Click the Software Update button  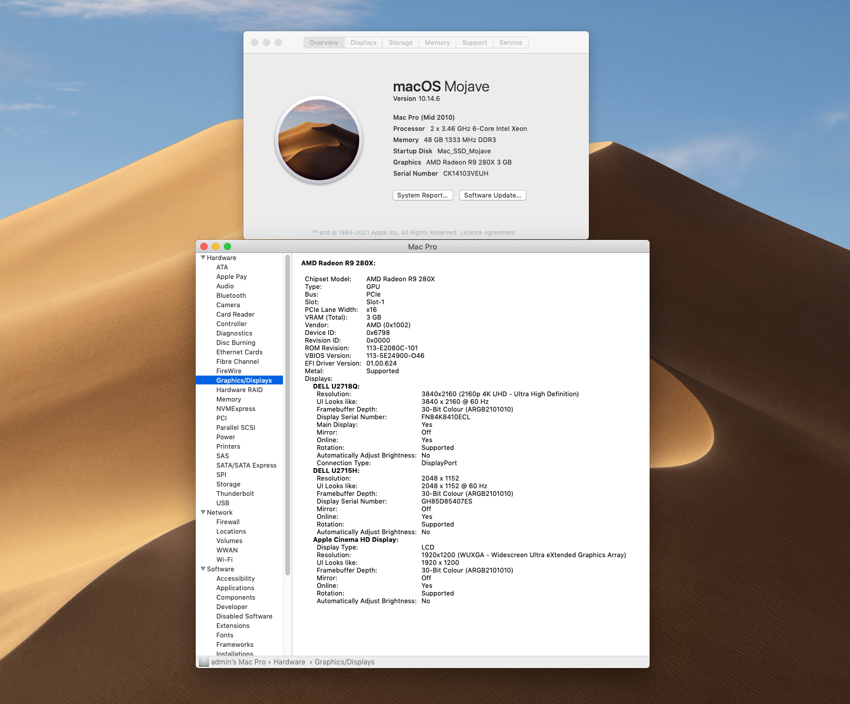(492, 195)
